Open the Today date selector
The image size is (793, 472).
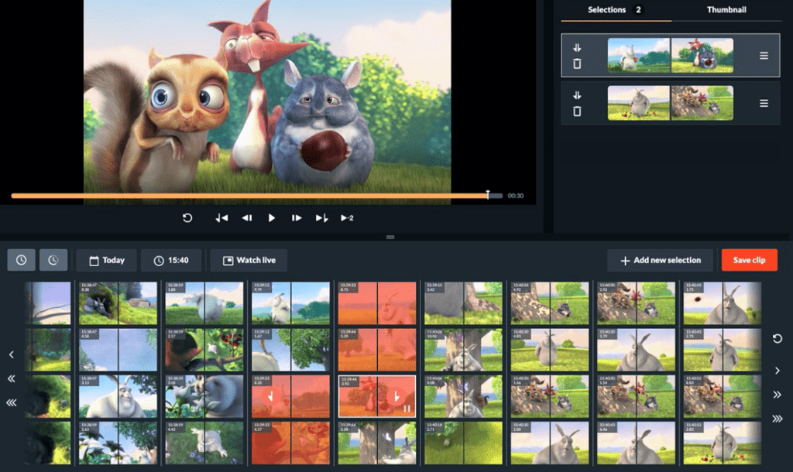[106, 260]
